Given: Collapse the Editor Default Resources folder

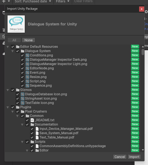Looking at the screenshot, I should [8, 47].
